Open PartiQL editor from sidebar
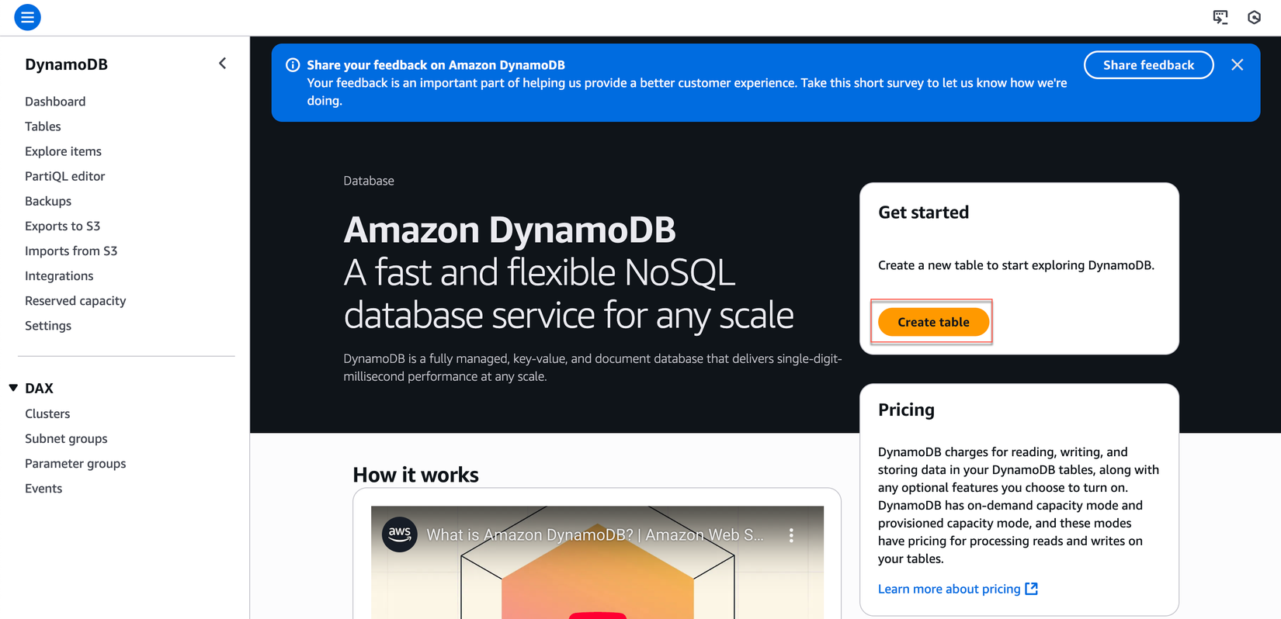 click(64, 176)
